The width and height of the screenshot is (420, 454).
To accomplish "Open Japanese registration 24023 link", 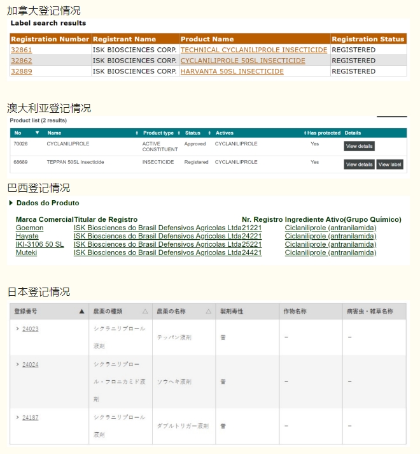I will pyautogui.click(x=31, y=329).
